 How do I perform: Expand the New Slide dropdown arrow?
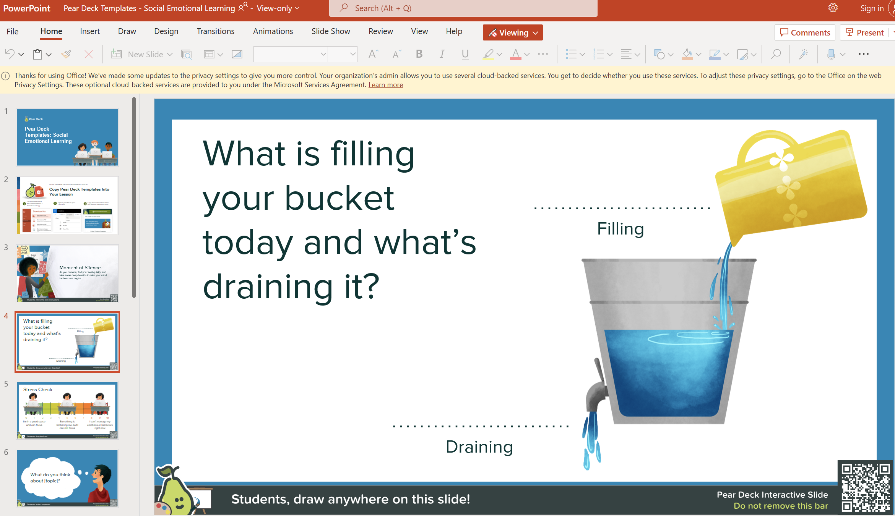coord(170,54)
